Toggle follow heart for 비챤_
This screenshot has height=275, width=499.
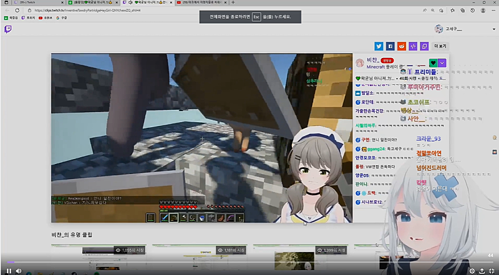(x=433, y=62)
